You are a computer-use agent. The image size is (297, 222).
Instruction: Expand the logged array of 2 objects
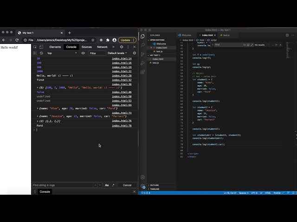coord(38,121)
